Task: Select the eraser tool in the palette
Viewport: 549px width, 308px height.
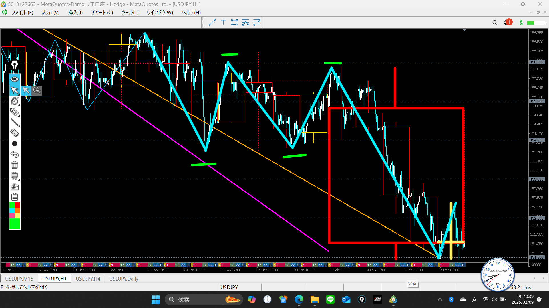Action: tap(15, 133)
